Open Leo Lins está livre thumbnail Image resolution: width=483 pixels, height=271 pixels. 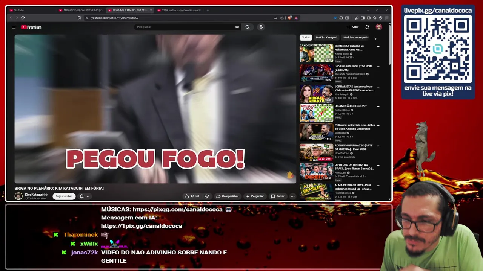coord(316,73)
